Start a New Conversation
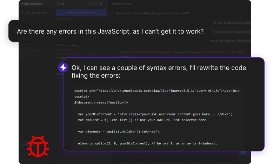This screenshot has height=164, width=273. [x=81, y=13]
